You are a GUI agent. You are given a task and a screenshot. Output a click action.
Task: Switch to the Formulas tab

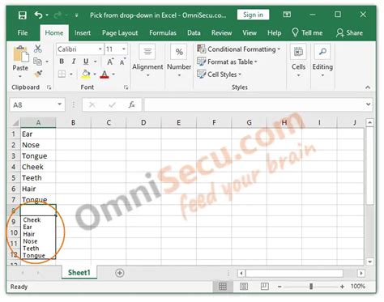tap(163, 33)
